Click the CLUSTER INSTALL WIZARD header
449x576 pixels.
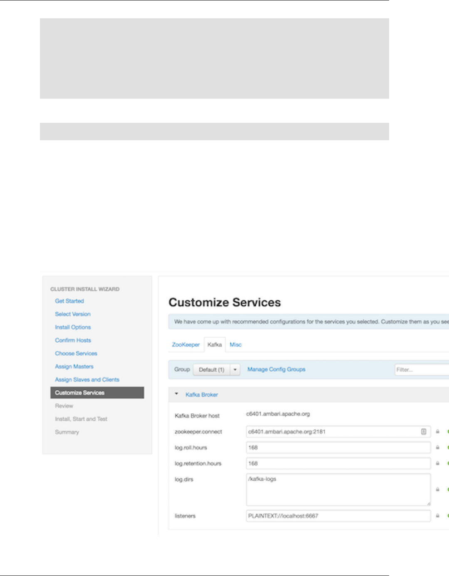(x=85, y=289)
